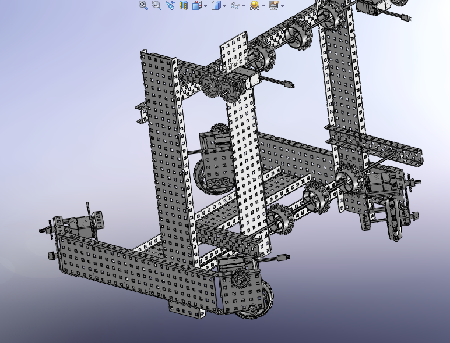Open the Hide/Show Items dropdown arrow

(x=244, y=6)
